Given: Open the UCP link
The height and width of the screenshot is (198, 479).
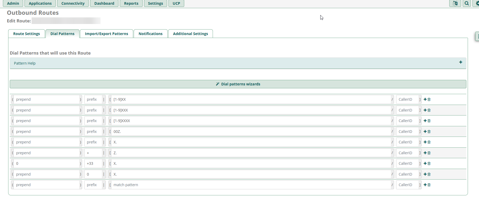Looking at the screenshot, I should point(176,3).
